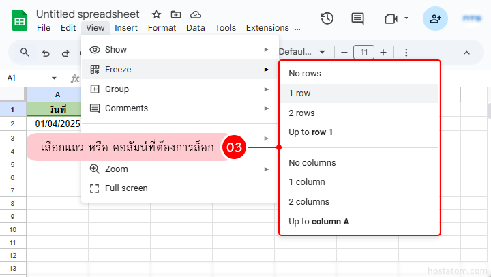Image resolution: width=491 pixels, height=277 pixels.
Task: Increase font size with plus button
Action: (x=383, y=53)
